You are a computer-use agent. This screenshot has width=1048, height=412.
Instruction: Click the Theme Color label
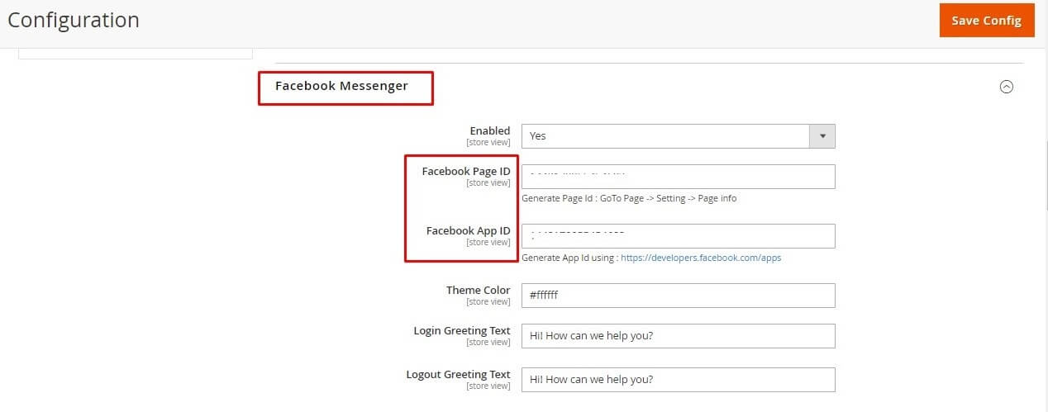478,291
